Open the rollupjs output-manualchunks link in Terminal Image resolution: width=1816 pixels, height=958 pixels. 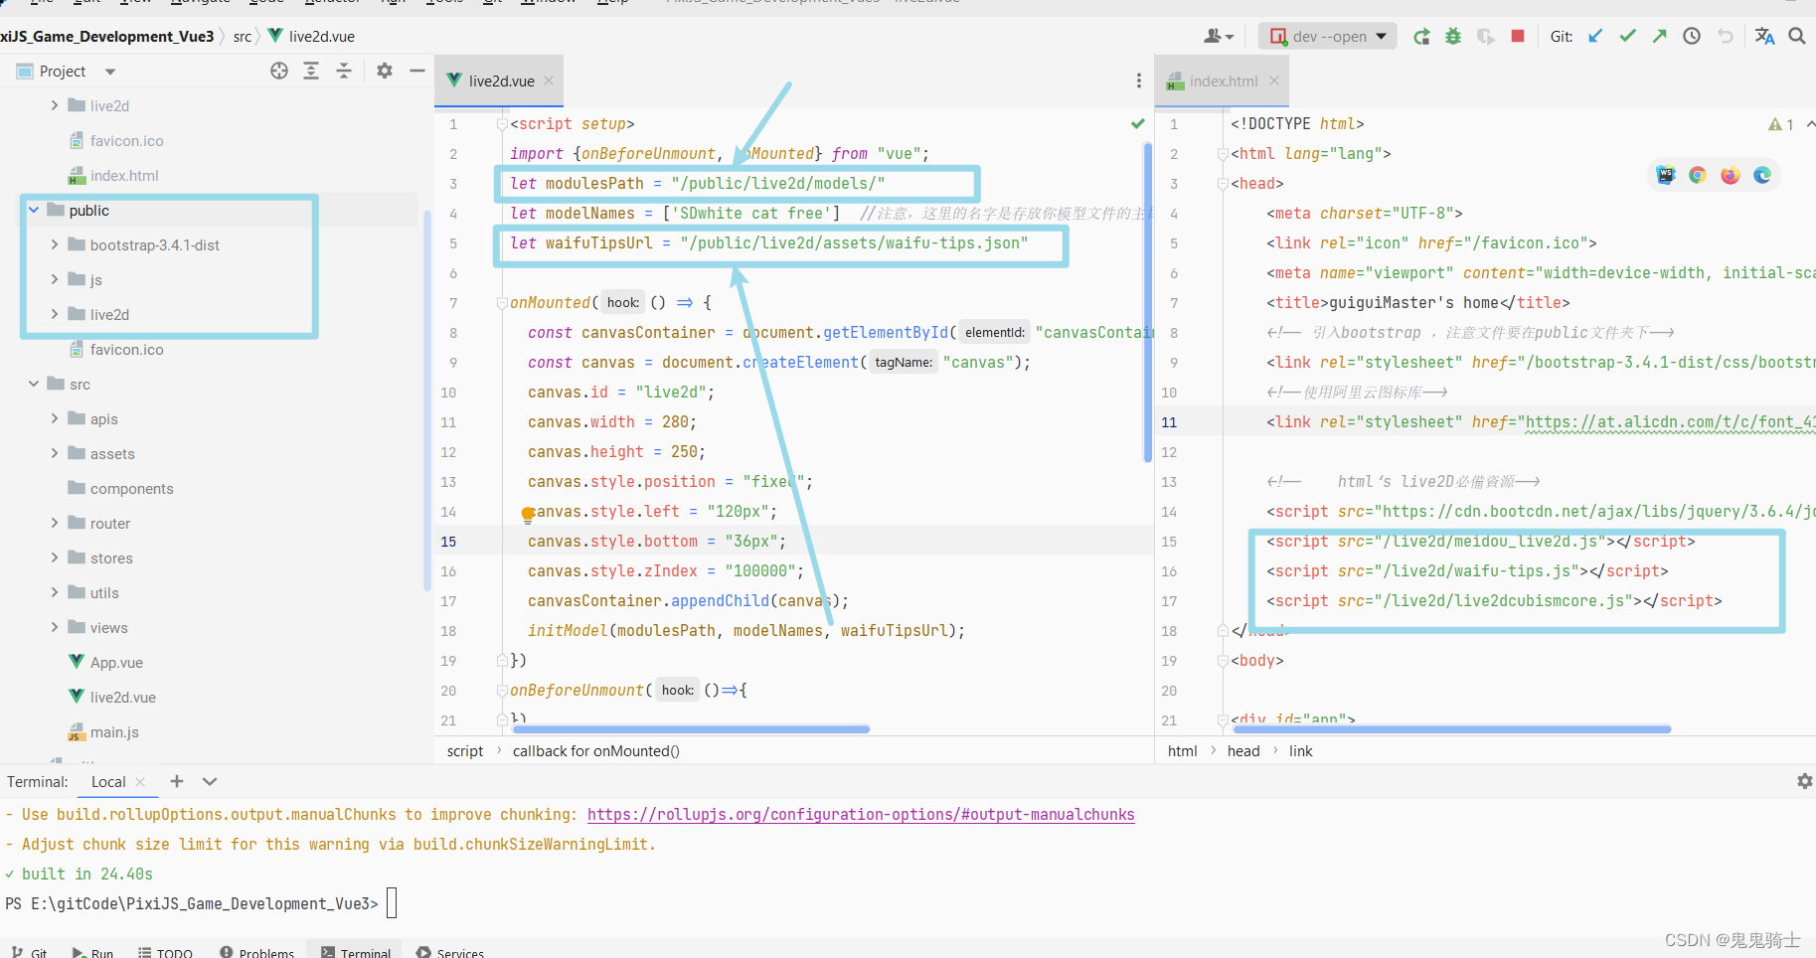coord(861,814)
